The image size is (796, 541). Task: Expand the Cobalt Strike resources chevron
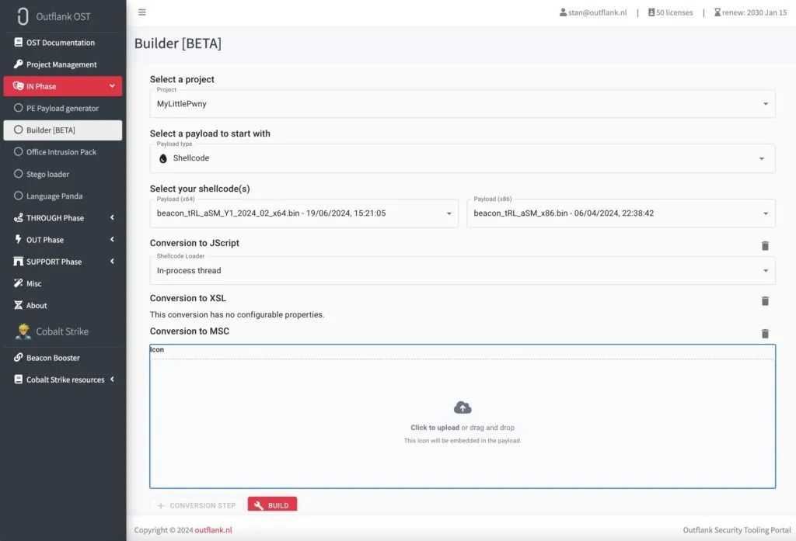tap(112, 380)
